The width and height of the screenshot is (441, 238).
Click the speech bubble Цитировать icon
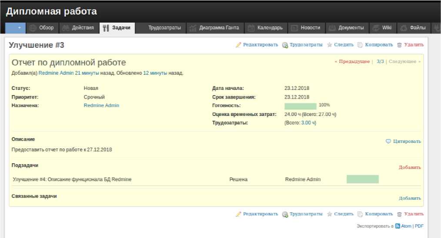tap(388, 141)
